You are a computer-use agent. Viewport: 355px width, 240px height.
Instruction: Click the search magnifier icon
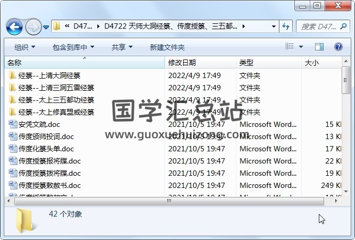343,27
